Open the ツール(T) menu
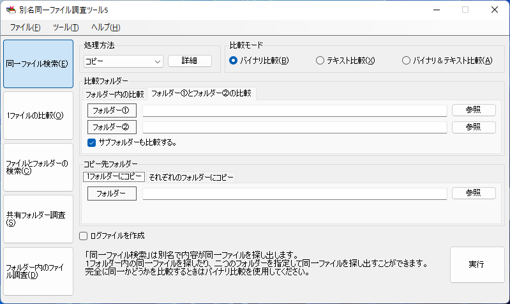 pos(66,27)
